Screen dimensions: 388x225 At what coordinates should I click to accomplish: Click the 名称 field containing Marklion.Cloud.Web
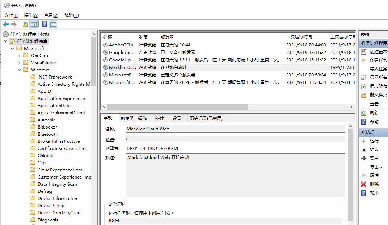pos(235,129)
